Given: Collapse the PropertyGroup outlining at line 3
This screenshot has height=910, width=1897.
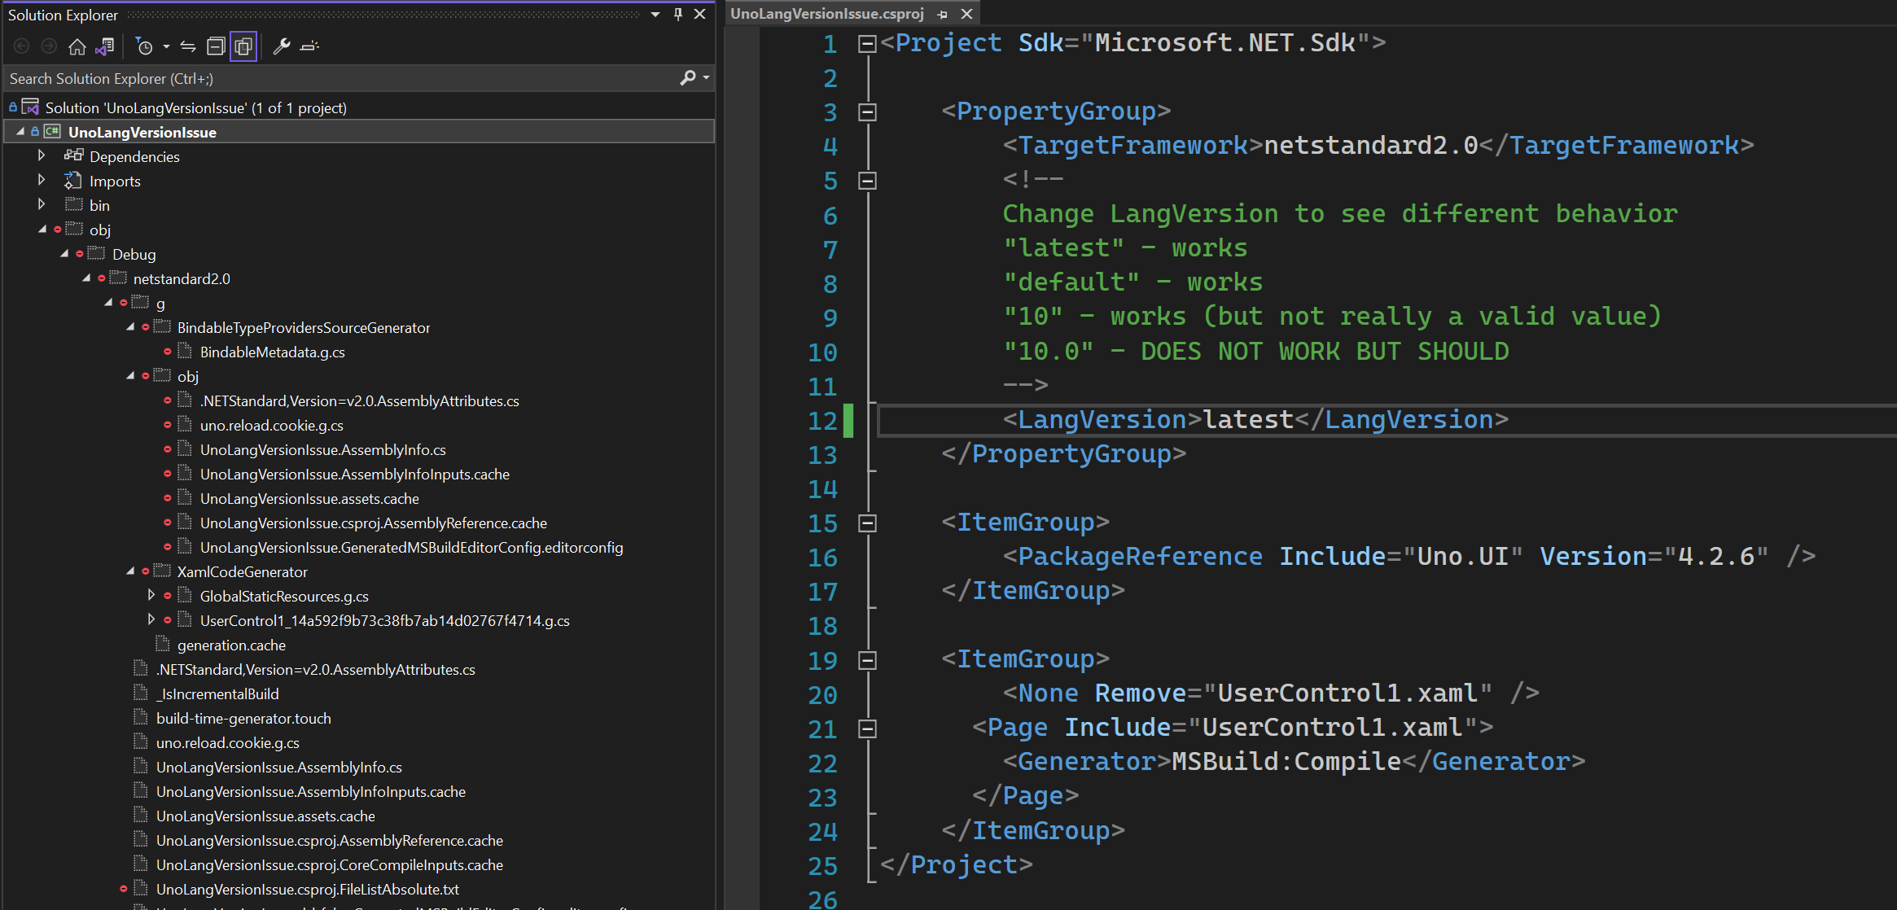Looking at the screenshot, I should [x=867, y=112].
